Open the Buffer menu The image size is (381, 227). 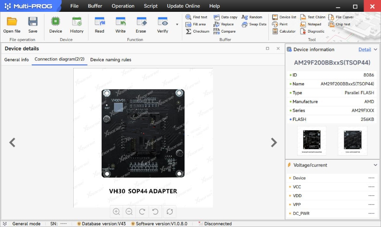click(x=95, y=6)
